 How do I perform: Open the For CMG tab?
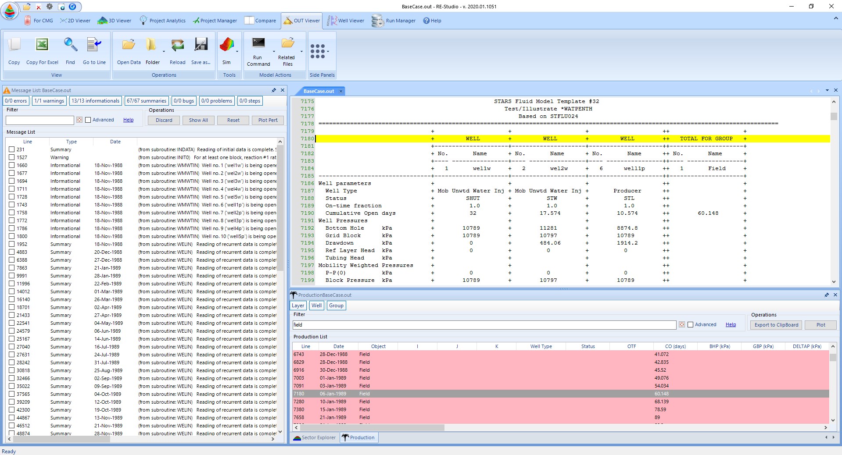pyautogui.click(x=39, y=21)
